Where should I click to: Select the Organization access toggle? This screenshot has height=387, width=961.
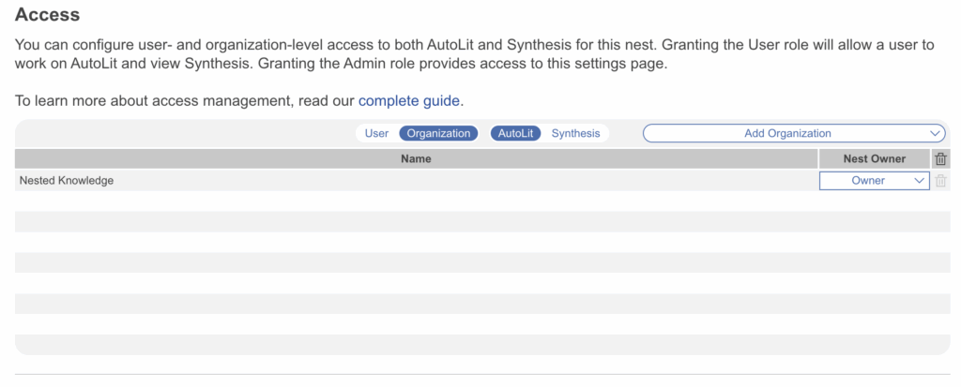click(438, 134)
